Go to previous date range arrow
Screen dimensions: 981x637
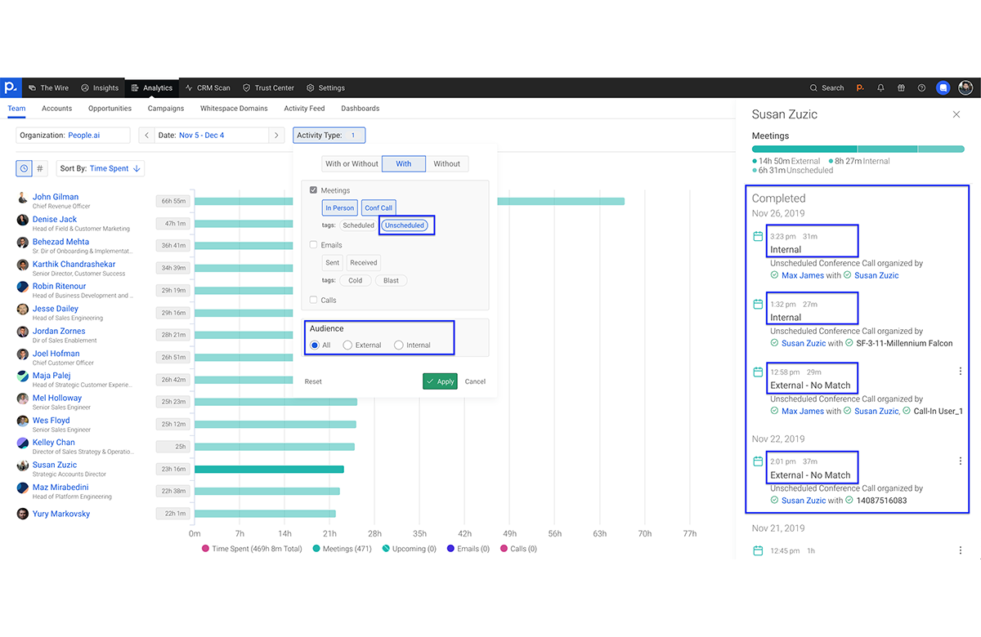coord(146,136)
